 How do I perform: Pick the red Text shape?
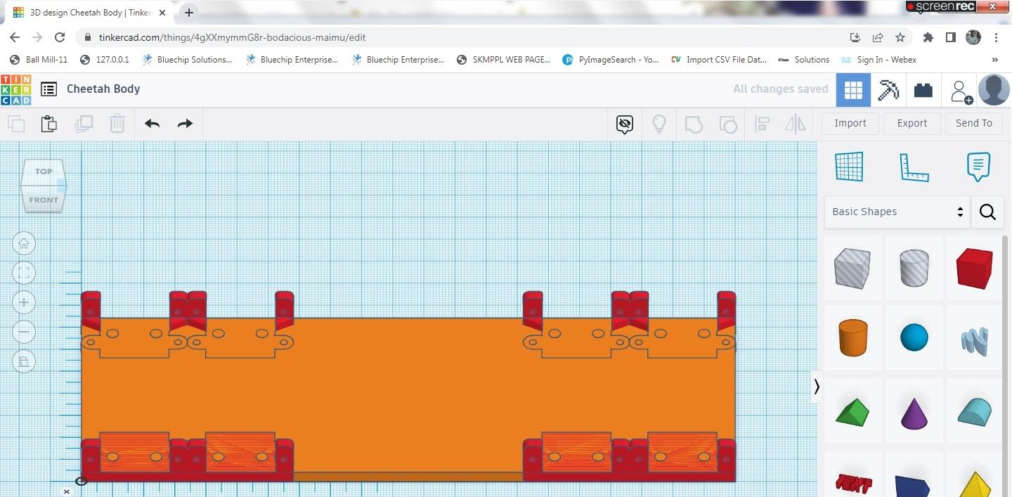(853, 483)
